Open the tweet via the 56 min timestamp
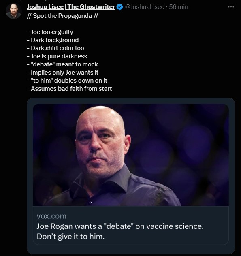This screenshot has width=241, height=256. (x=179, y=7)
